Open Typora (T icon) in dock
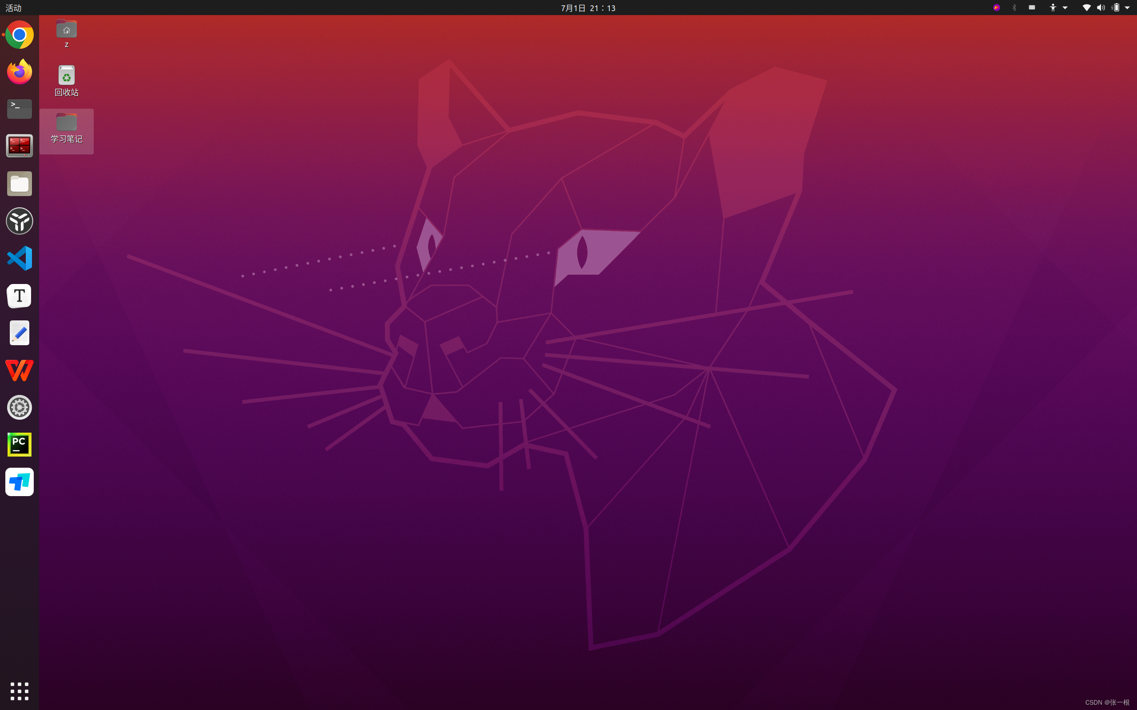The width and height of the screenshot is (1137, 710). 19,296
